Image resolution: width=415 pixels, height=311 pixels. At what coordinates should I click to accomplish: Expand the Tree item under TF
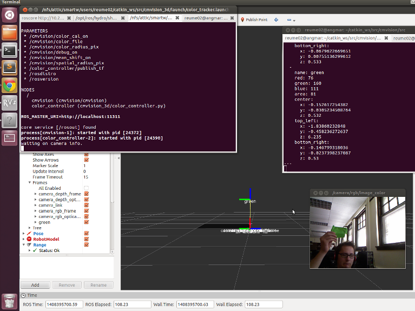tap(30, 228)
